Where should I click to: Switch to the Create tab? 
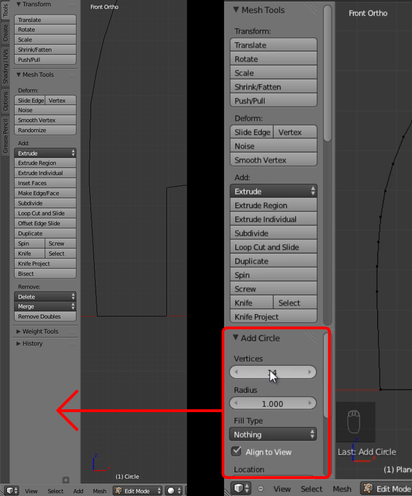(x=5, y=33)
